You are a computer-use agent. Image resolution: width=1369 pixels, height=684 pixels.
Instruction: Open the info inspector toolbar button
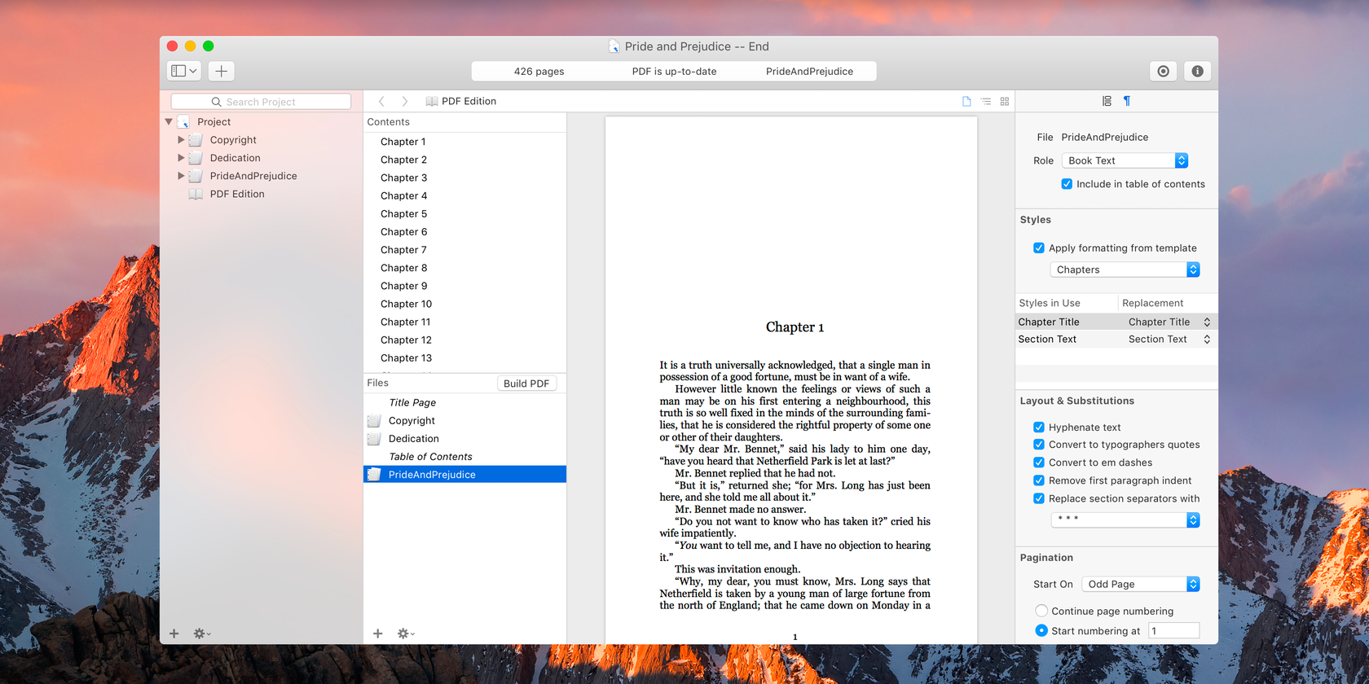click(1197, 71)
